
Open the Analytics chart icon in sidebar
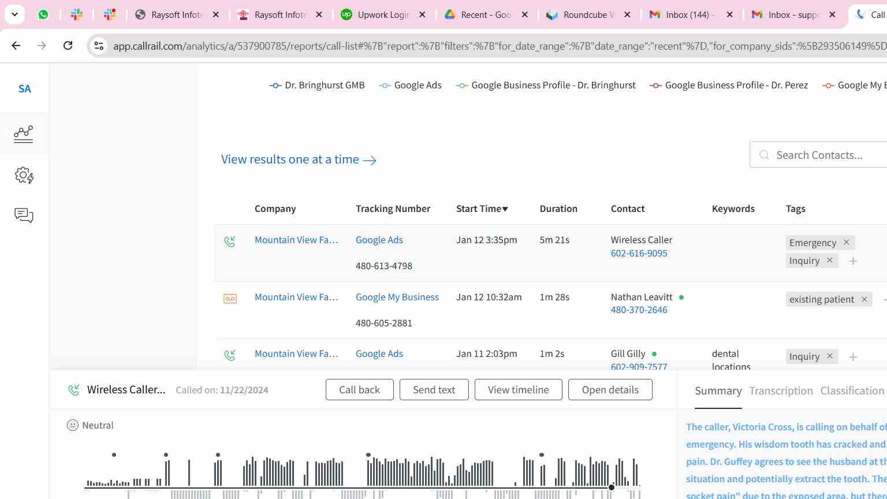pos(24,134)
